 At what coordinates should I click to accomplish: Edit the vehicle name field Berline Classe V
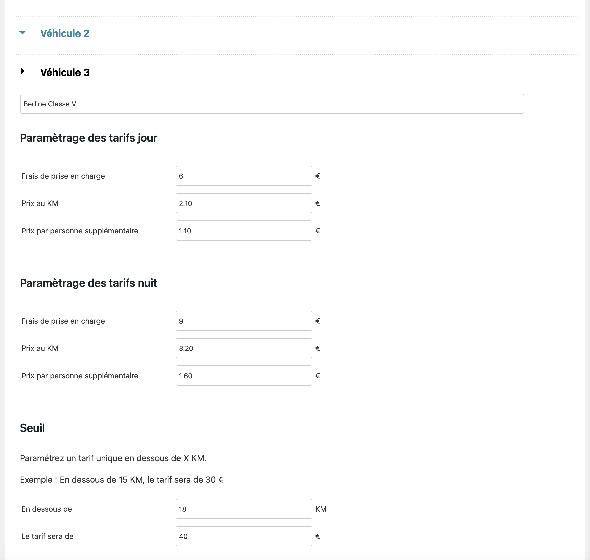(272, 104)
